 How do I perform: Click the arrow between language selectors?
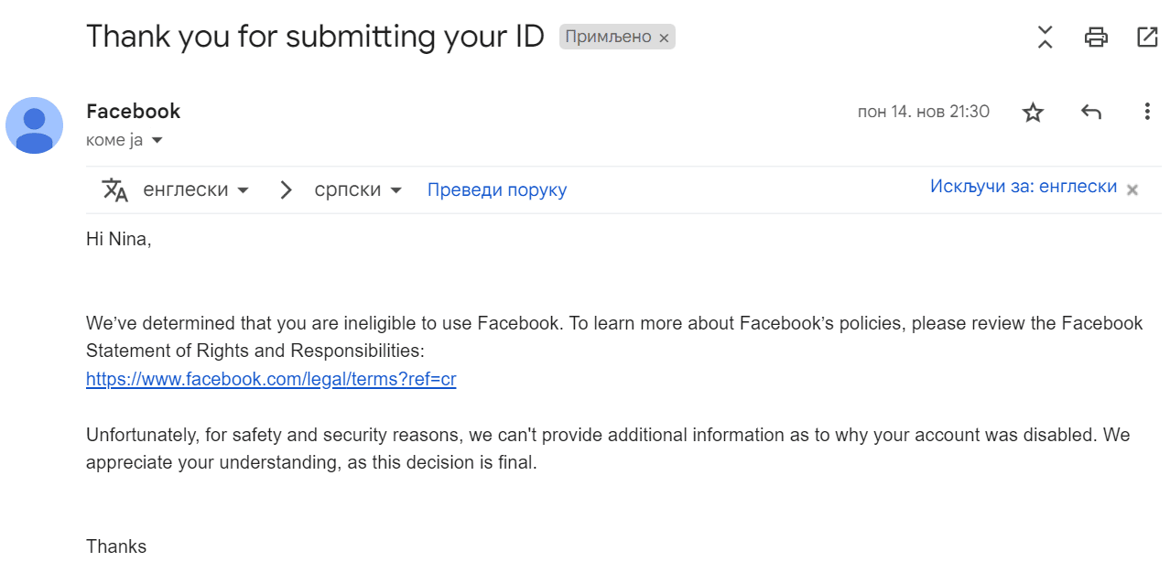[287, 190]
